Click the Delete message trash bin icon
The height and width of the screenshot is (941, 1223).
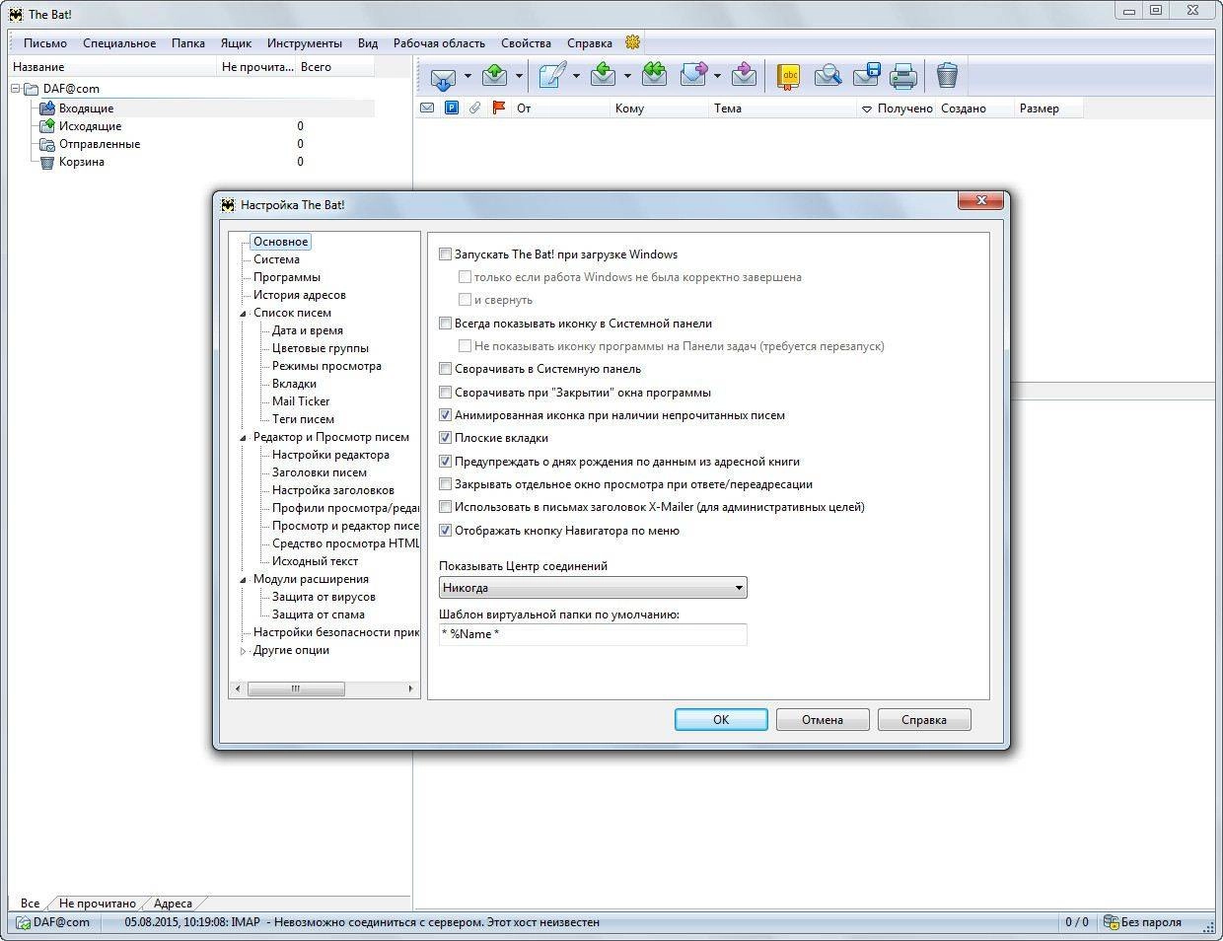point(947,76)
